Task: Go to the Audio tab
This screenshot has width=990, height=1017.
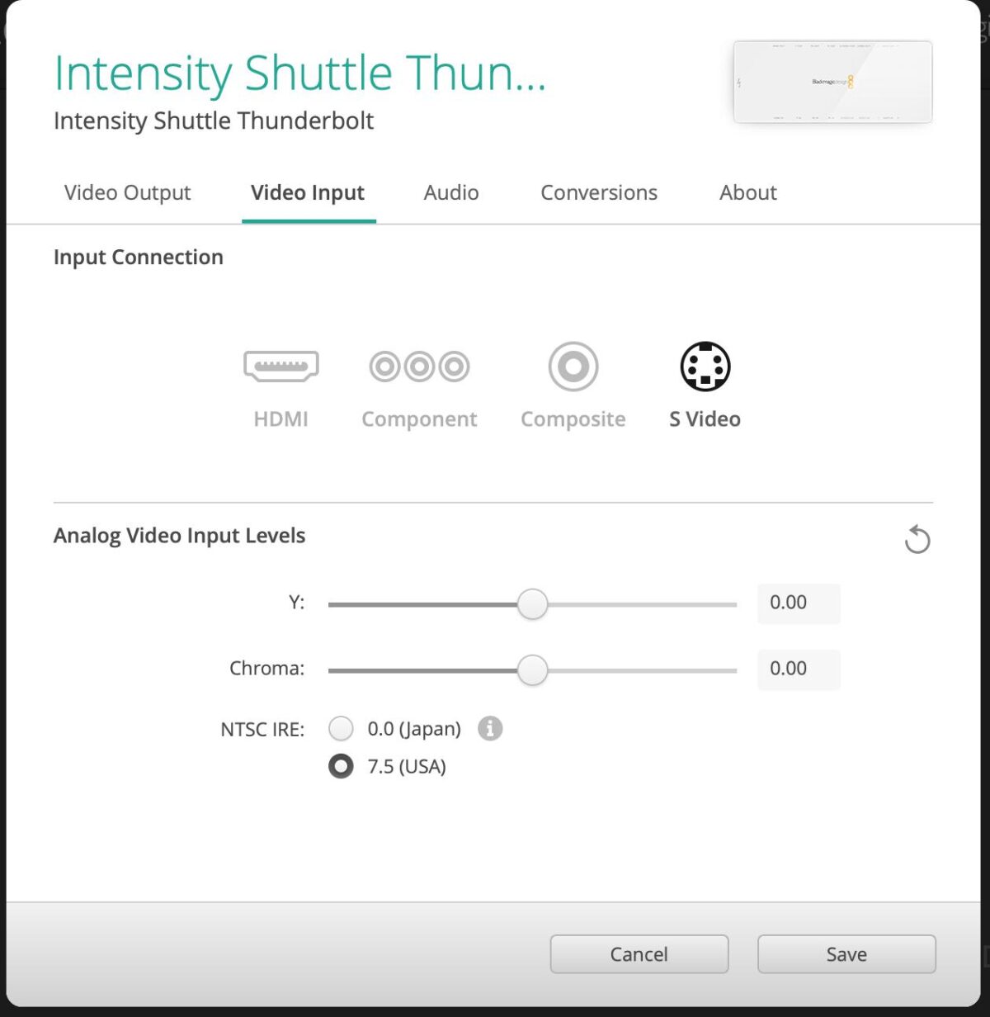Action: point(451,192)
